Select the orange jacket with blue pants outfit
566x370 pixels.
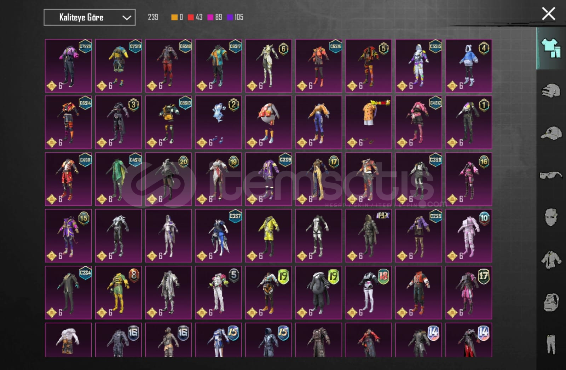[319, 122]
